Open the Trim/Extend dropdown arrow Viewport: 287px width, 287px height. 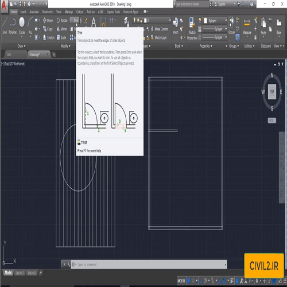tap(81, 20)
